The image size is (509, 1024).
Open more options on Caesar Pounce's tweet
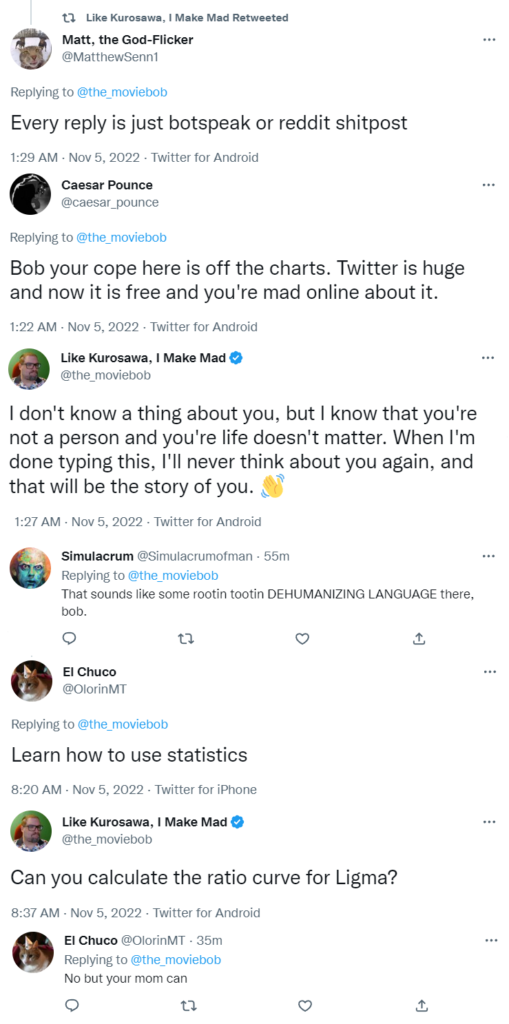(489, 185)
